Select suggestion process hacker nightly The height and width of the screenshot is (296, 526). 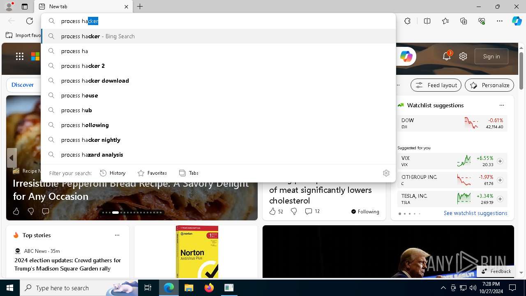pyautogui.click(x=219, y=140)
